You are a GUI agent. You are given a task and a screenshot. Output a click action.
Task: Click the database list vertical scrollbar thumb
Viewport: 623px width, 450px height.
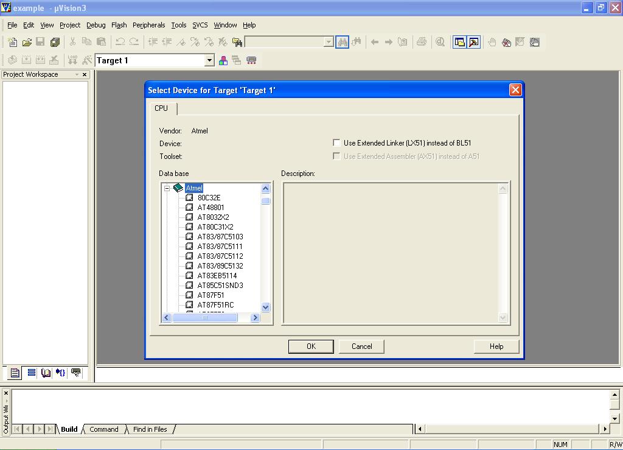pos(266,201)
